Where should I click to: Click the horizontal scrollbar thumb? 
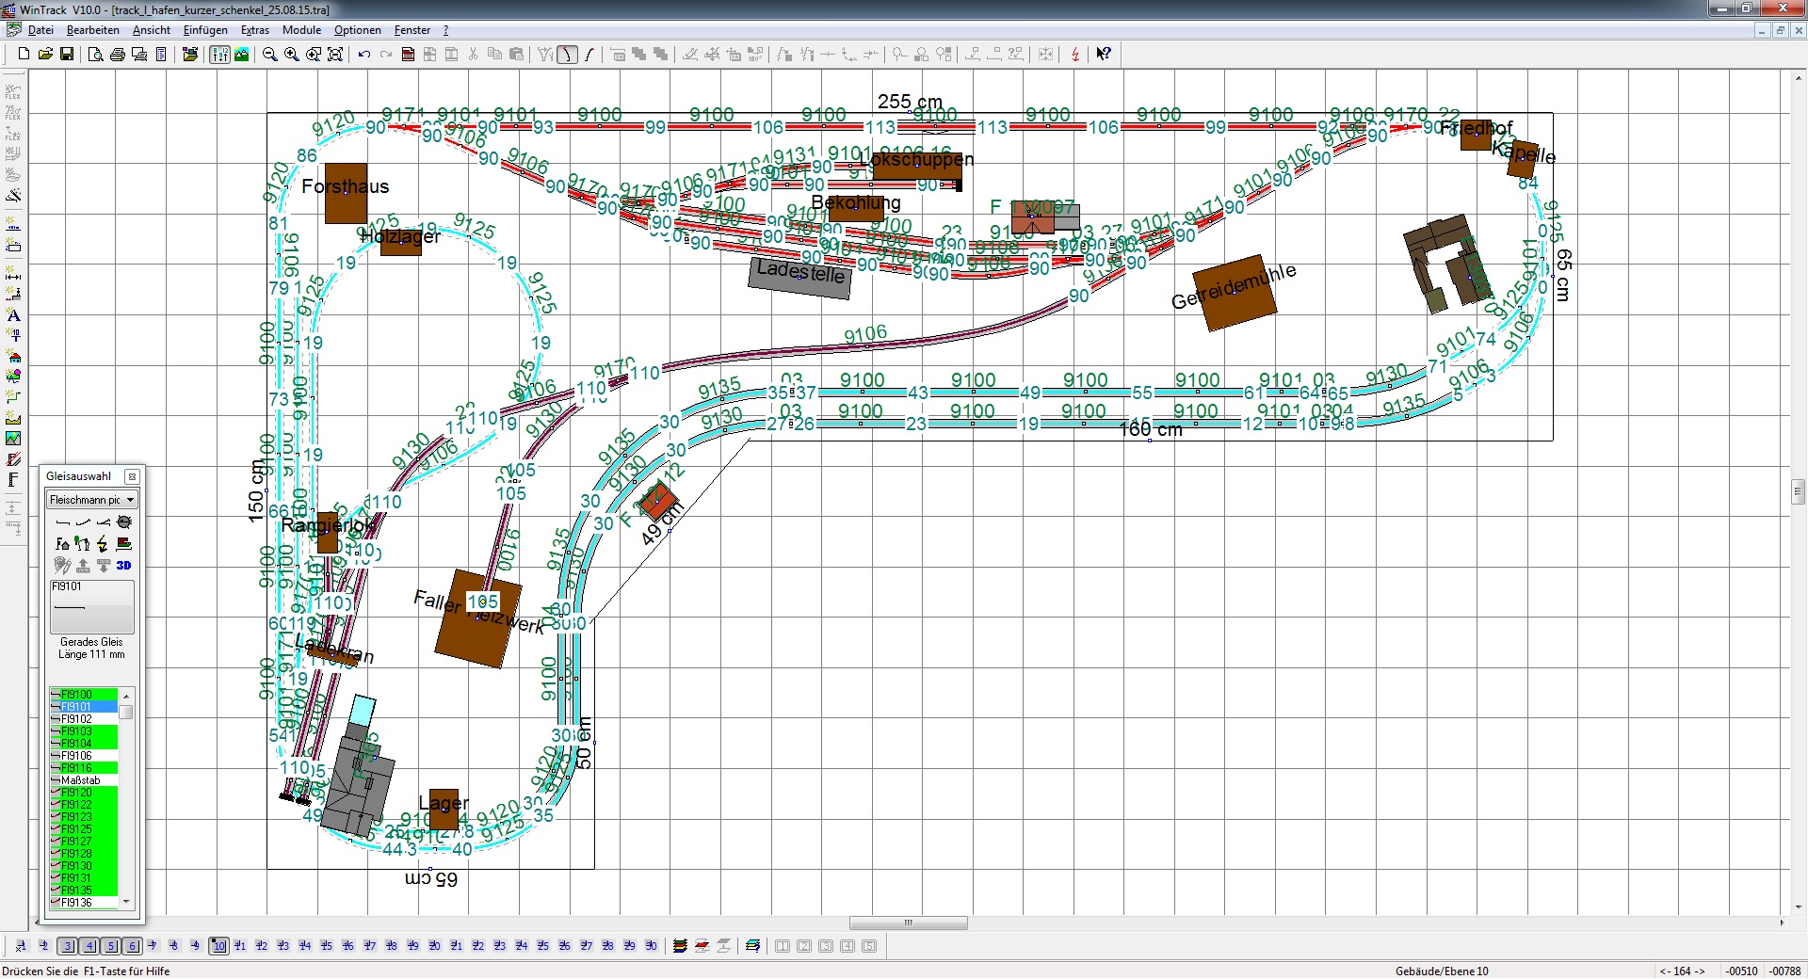coord(909,923)
